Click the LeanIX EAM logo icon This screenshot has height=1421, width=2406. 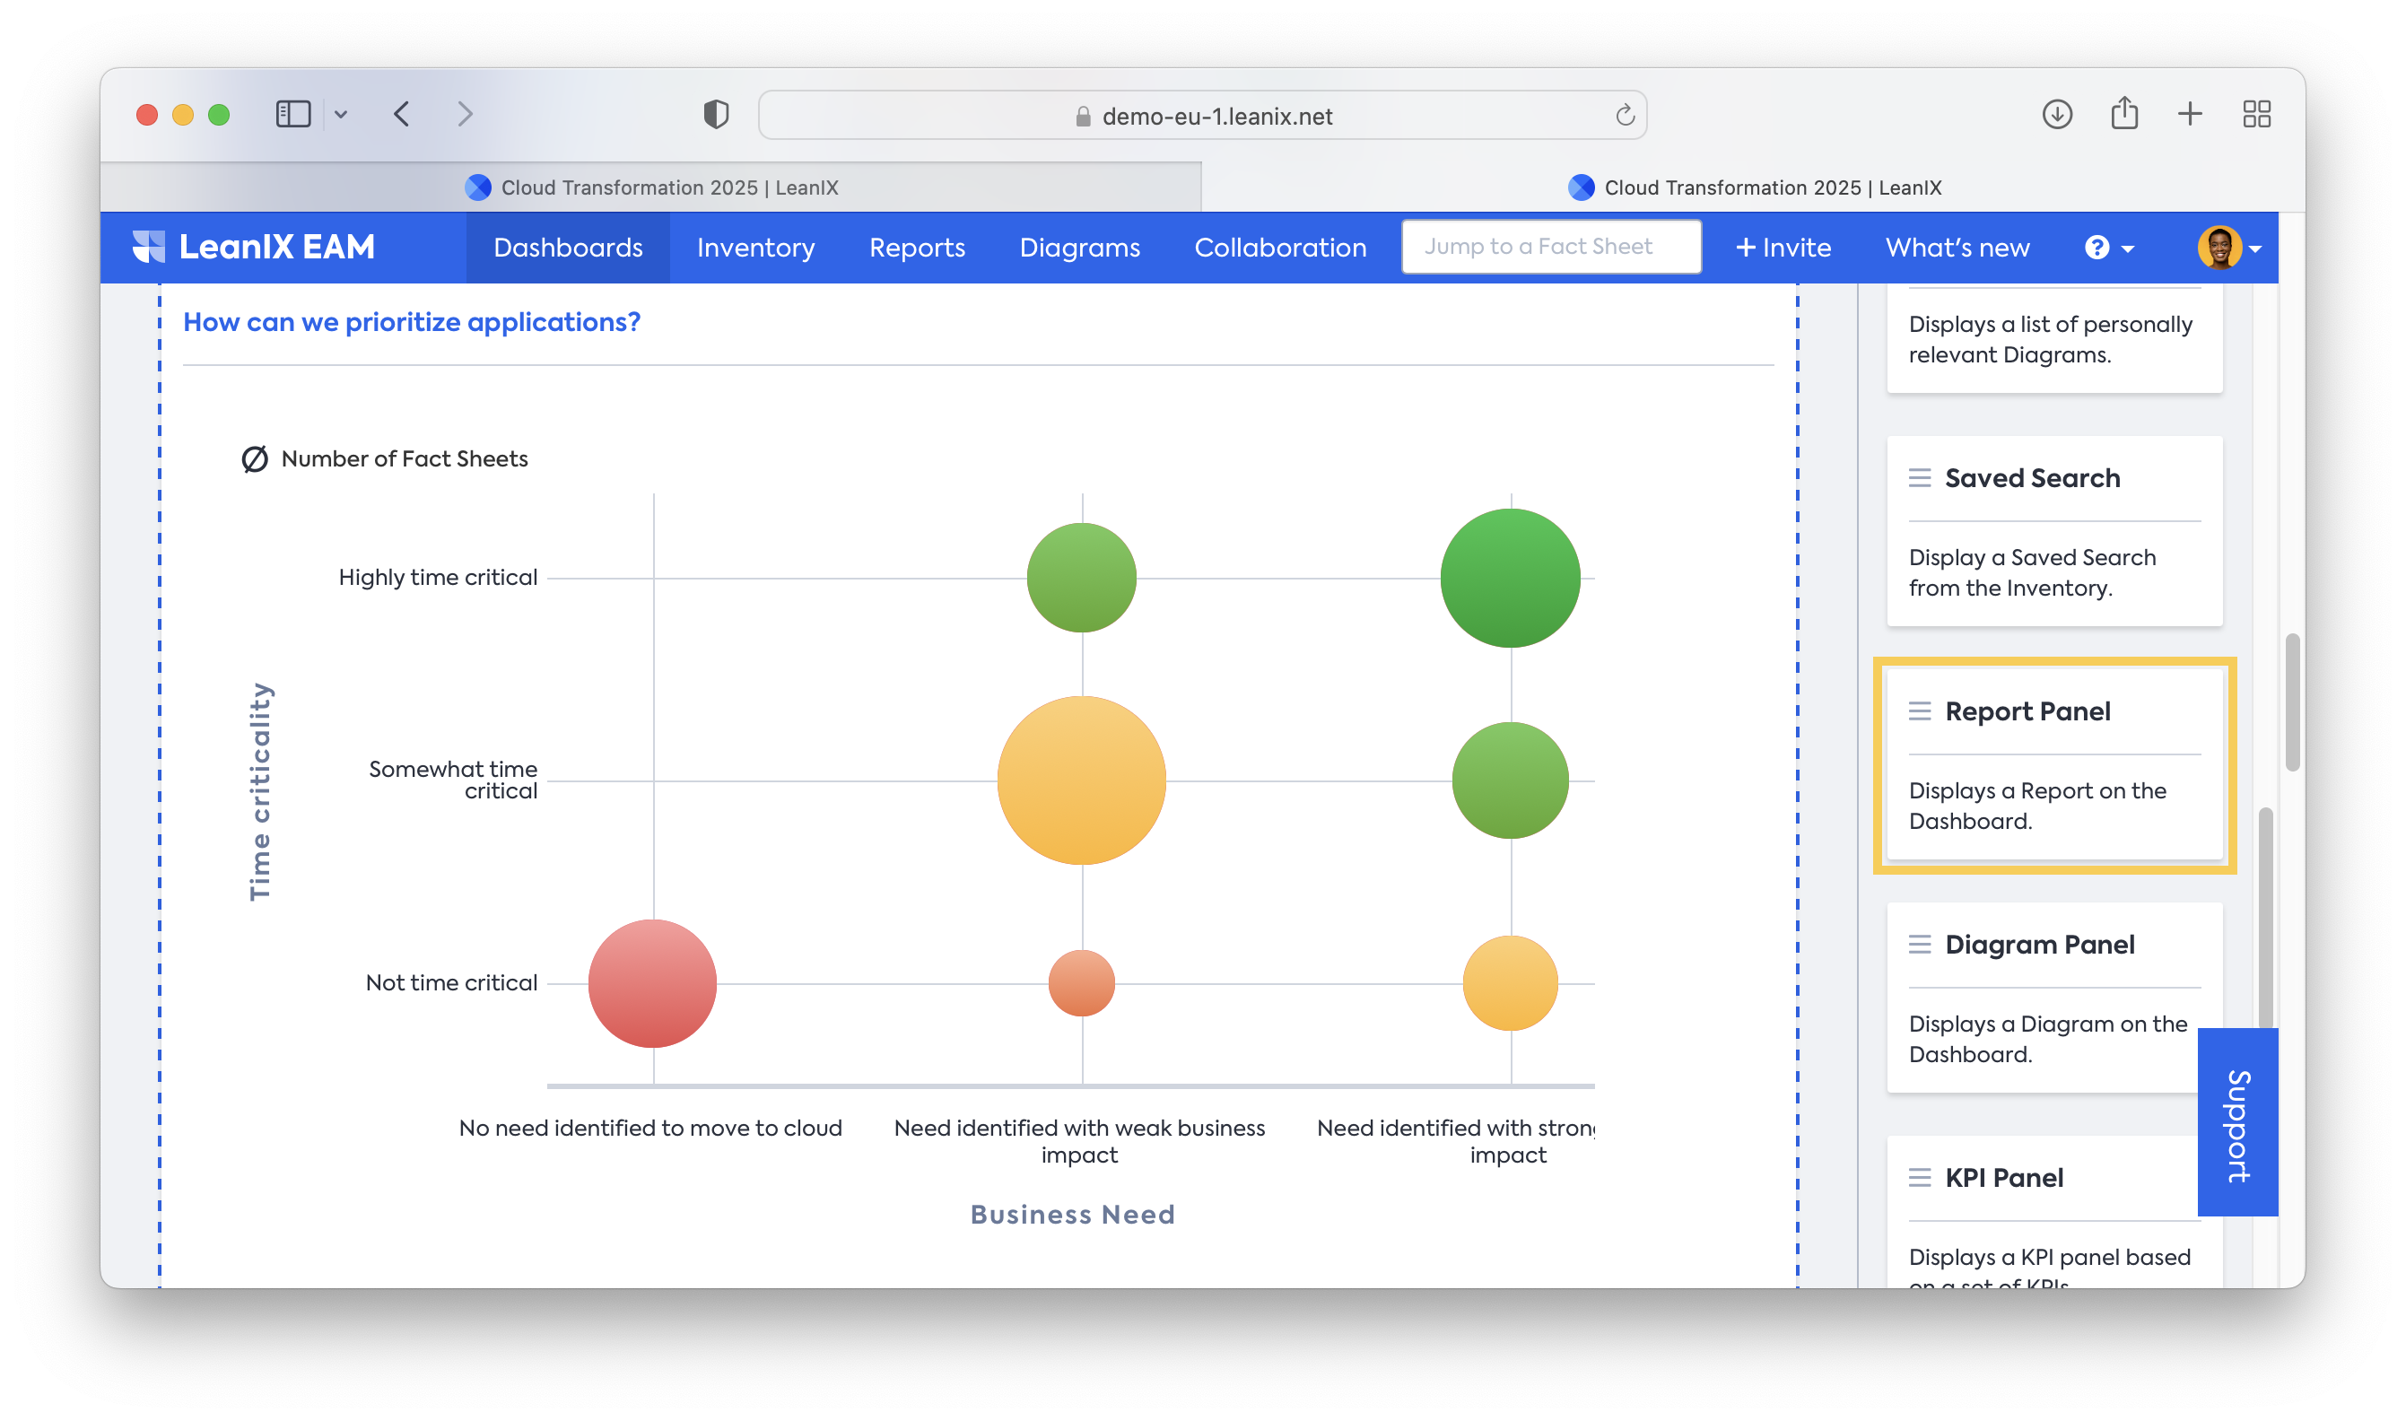pos(148,247)
